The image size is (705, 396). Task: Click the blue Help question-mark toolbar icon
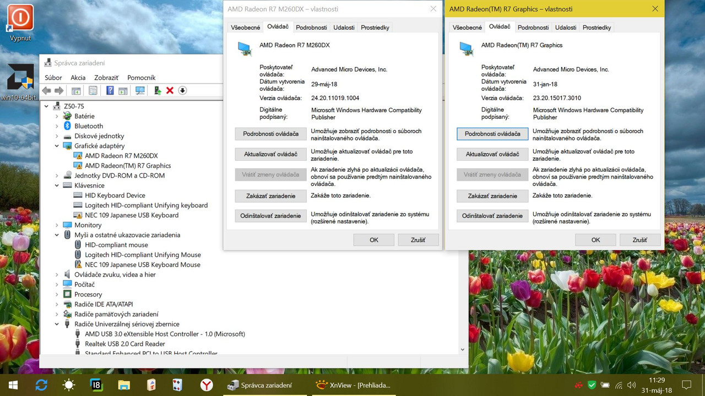coord(110,91)
